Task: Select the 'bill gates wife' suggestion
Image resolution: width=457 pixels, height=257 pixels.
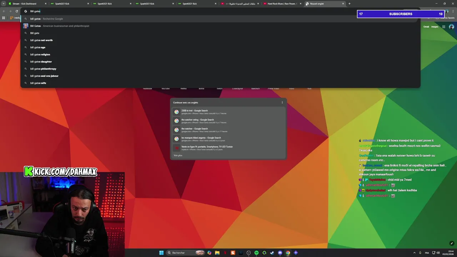Action: 220,83
